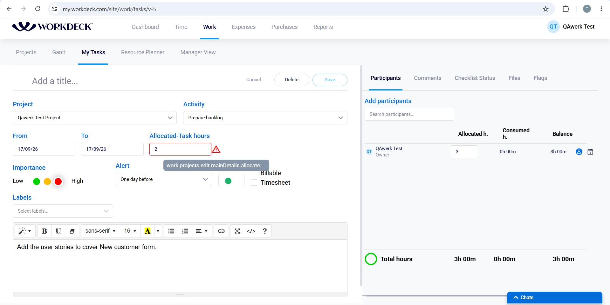This screenshot has width=610, height=305.
Task: Expand the Activity dropdown
Action: tap(265, 118)
